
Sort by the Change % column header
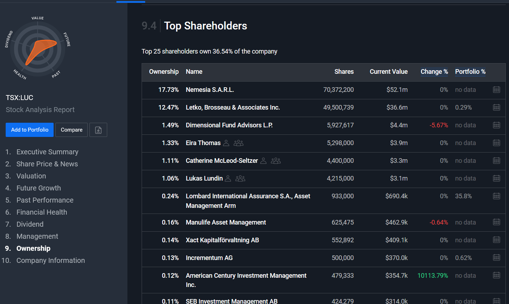434,72
